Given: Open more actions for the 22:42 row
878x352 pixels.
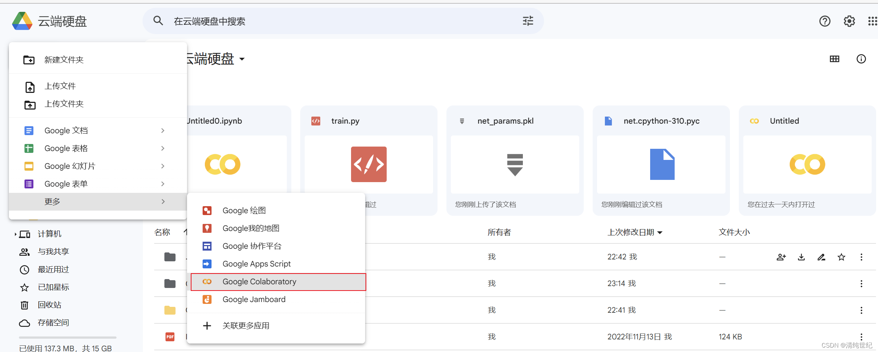Looking at the screenshot, I should click(x=861, y=257).
